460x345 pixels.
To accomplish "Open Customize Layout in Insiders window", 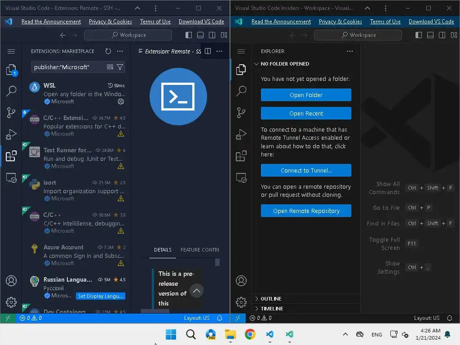I will pyautogui.click(x=454, y=35).
